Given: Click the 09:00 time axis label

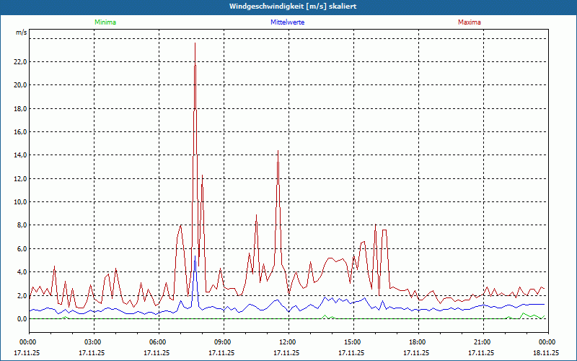Looking at the screenshot, I should click(222, 342).
